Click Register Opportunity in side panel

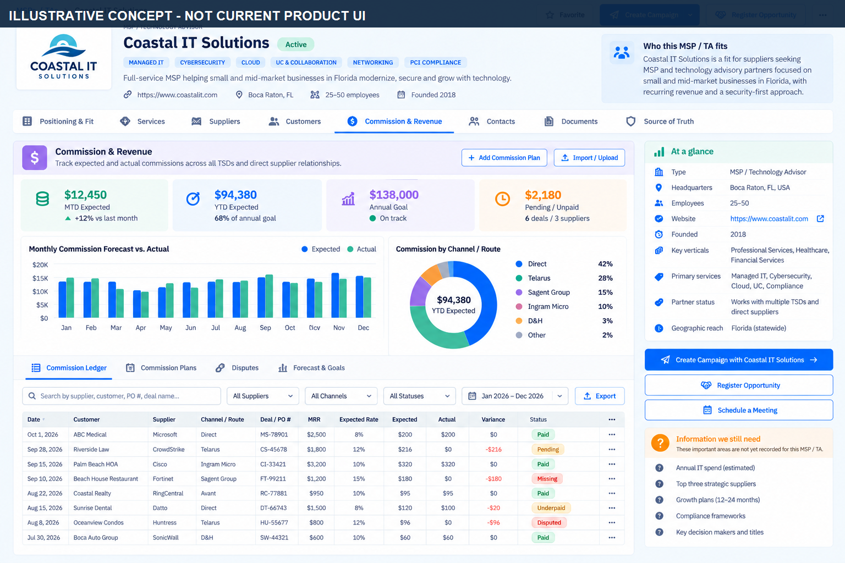(x=739, y=385)
